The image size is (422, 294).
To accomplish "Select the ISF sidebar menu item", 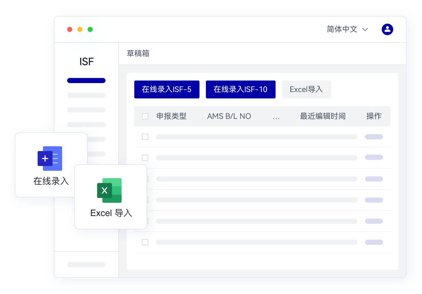I will (86, 62).
